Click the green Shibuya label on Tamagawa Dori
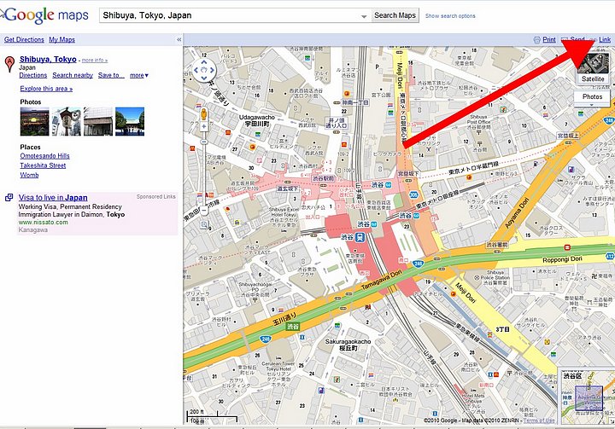Viewport: 615px width, 429px height. coord(293,326)
